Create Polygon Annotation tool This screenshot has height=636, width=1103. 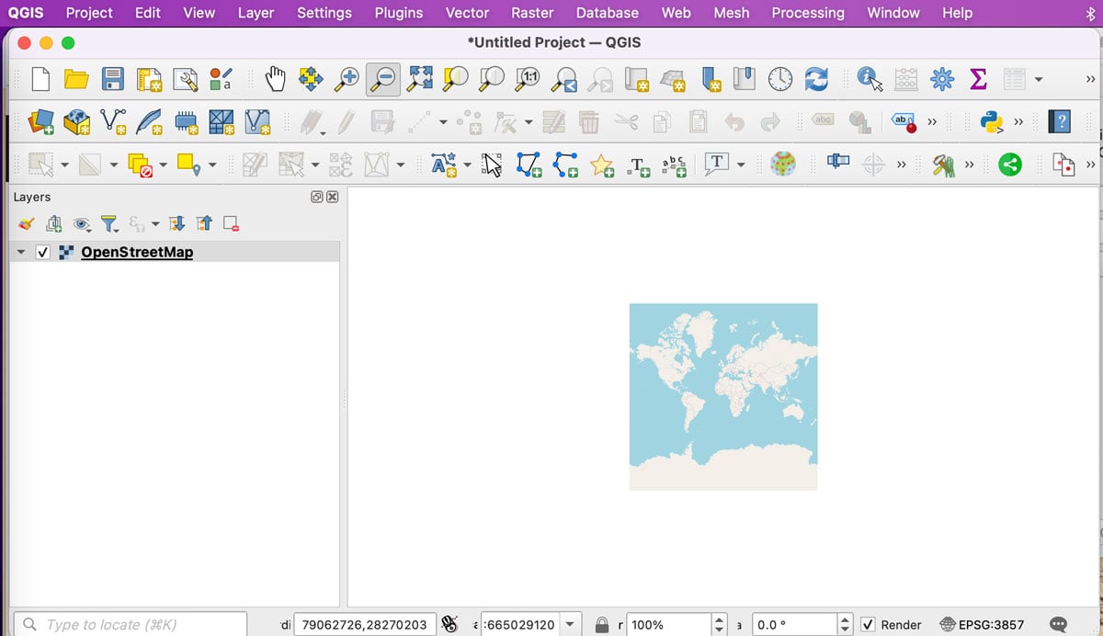click(529, 165)
